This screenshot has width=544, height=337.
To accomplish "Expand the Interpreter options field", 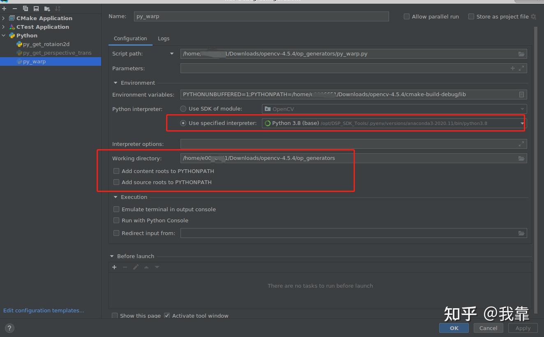I will [x=521, y=144].
